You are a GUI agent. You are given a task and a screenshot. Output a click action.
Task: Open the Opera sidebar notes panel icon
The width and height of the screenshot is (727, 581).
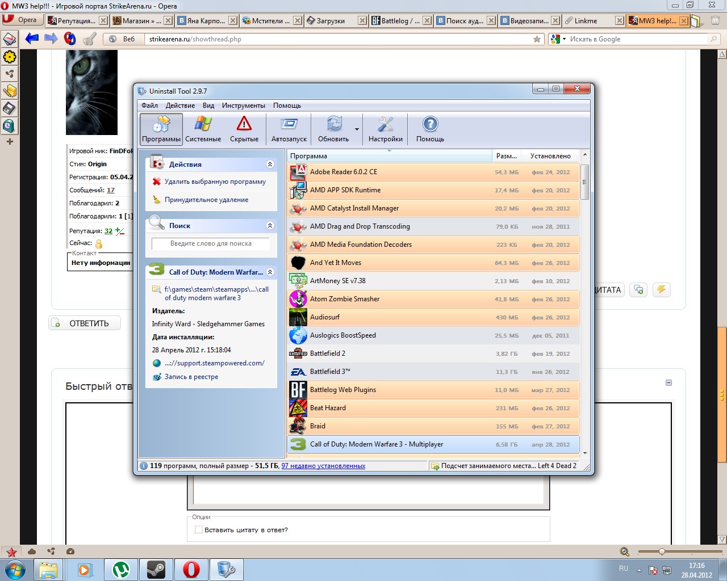[10, 91]
